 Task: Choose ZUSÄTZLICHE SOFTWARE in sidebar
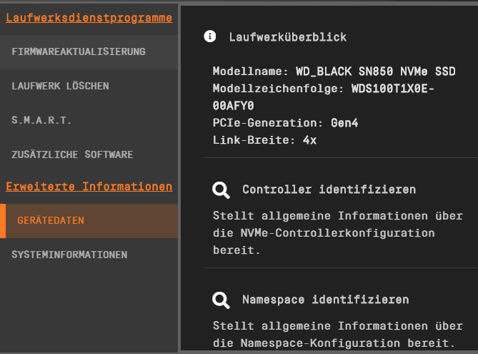click(89, 154)
